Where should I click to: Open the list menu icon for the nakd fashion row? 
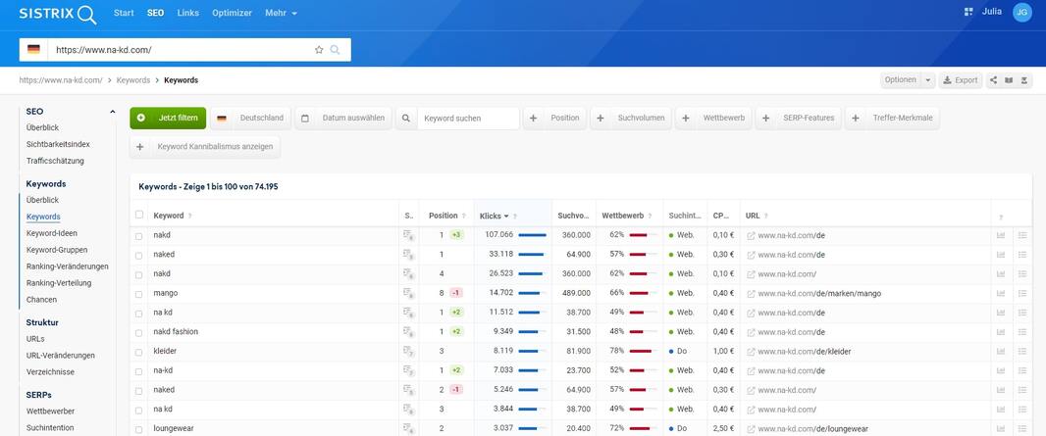pos(1022,331)
